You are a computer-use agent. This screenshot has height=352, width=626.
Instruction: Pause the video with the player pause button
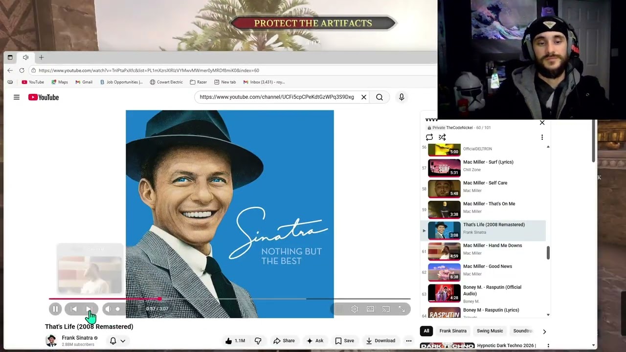[55, 309]
